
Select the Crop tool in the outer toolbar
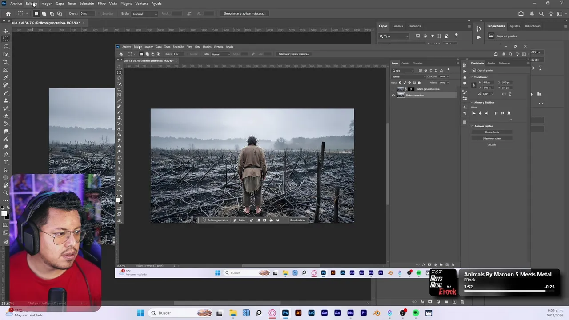click(x=6, y=62)
